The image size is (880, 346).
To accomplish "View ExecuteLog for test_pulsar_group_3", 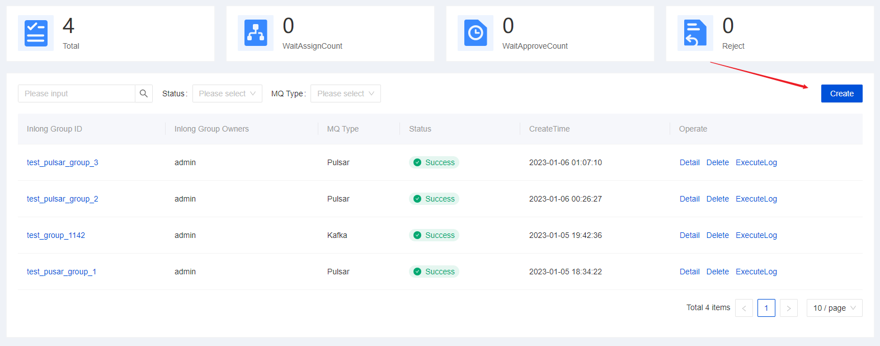I will 756,162.
